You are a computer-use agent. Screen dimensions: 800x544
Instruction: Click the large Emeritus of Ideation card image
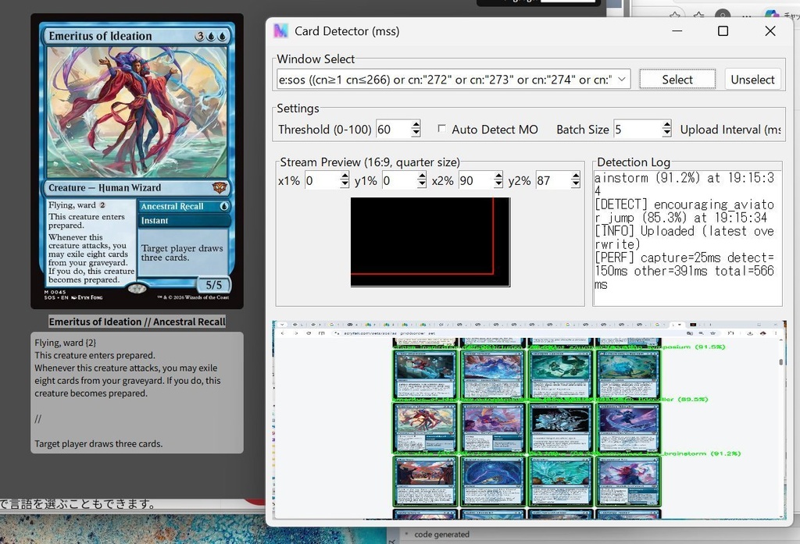[137, 161]
